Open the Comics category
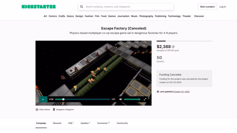 pyautogui.click(x=53, y=16)
